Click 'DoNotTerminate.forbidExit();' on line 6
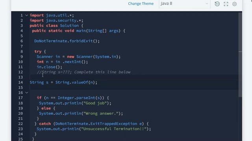This screenshot has width=252, height=141. [67, 41]
